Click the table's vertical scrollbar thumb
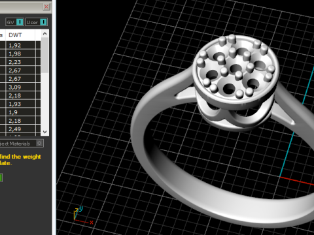 tap(44, 55)
